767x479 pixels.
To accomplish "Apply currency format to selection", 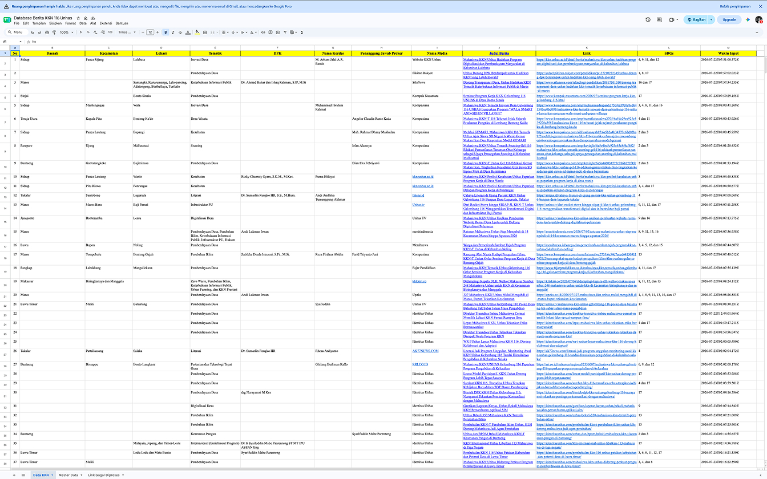I will 81,33.
